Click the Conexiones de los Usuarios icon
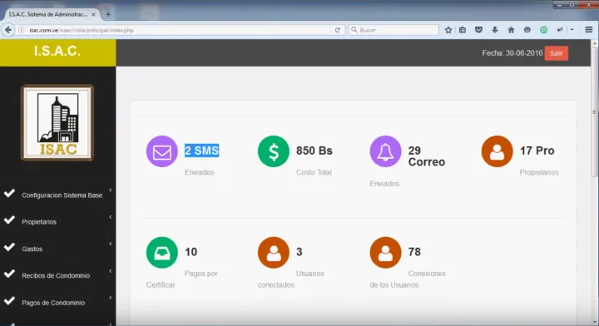Image resolution: width=599 pixels, height=326 pixels. (385, 253)
